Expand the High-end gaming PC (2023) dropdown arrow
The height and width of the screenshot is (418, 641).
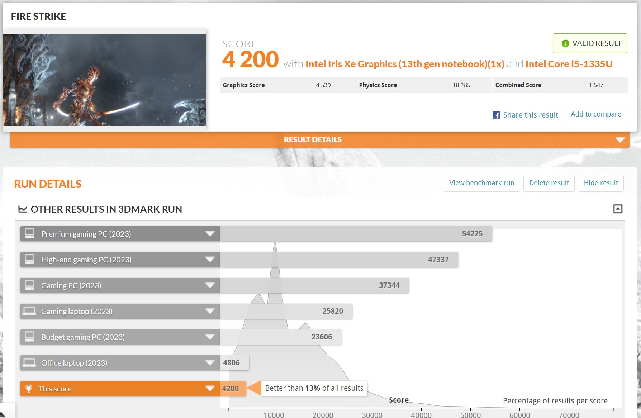[x=210, y=260]
